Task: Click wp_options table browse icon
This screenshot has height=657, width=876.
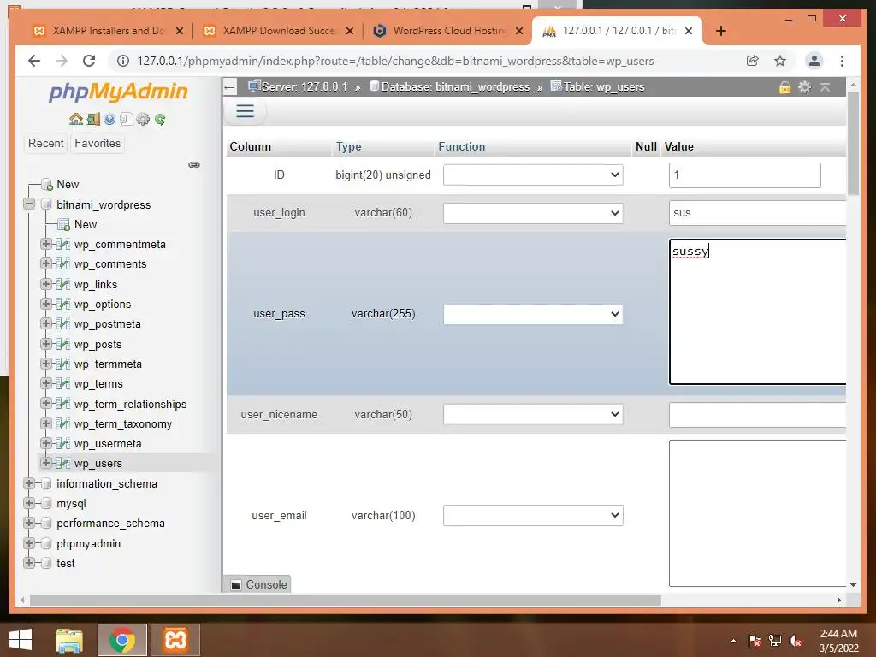Action: pyautogui.click(x=63, y=304)
